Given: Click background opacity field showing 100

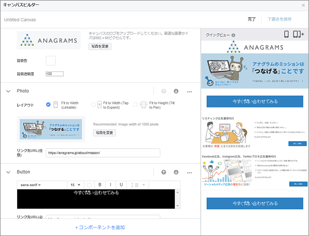Looking at the screenshot, I should coord(55,74).
